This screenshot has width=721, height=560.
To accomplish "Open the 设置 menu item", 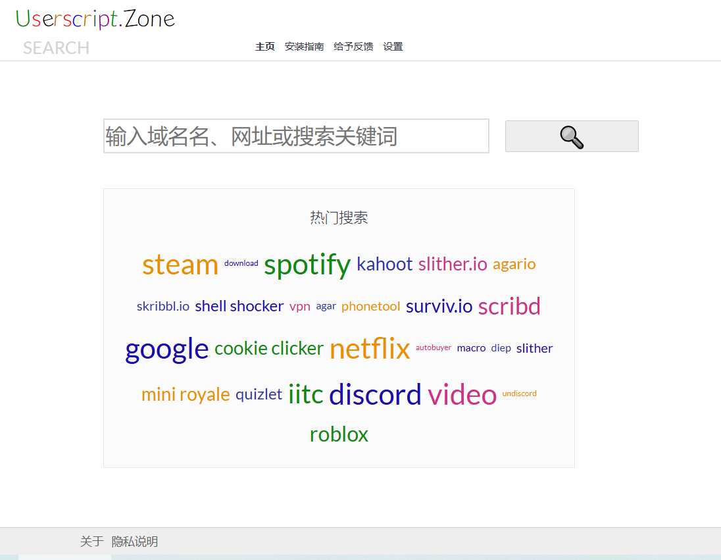I will [393, 46].
